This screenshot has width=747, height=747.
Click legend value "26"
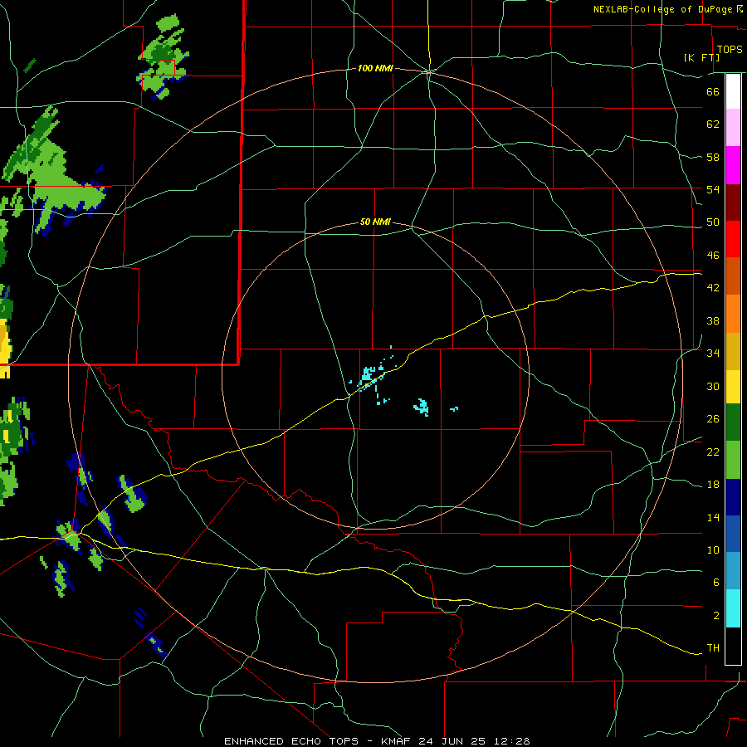713,419
